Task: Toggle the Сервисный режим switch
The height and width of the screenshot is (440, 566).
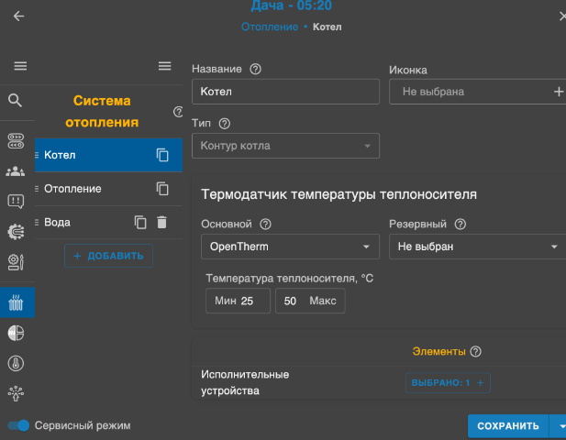Action: tap(18, 425)
